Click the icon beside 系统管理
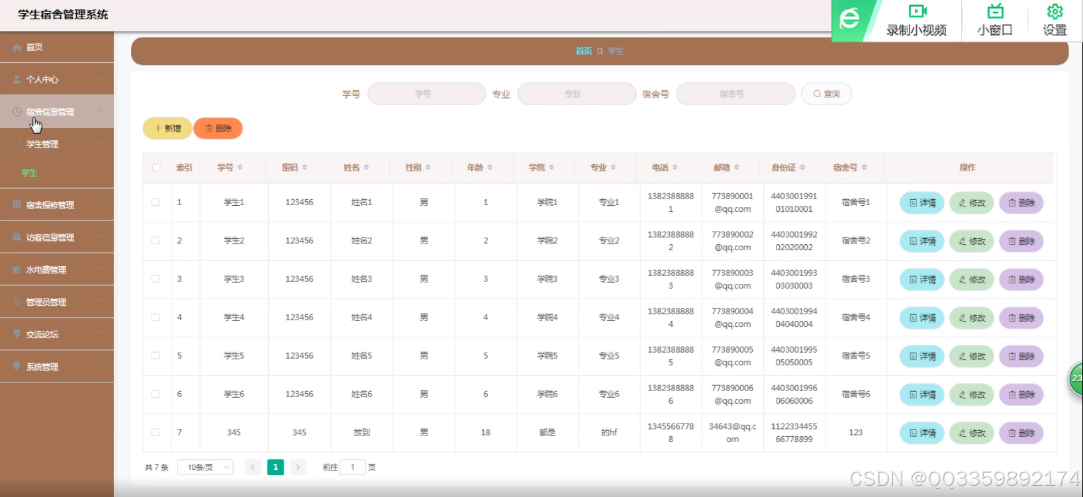1083x497 pixels. (x=17, y=366)
